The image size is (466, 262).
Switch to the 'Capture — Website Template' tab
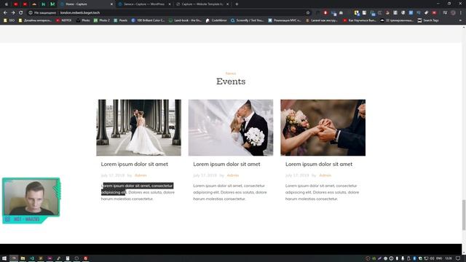tap(202, 4)
